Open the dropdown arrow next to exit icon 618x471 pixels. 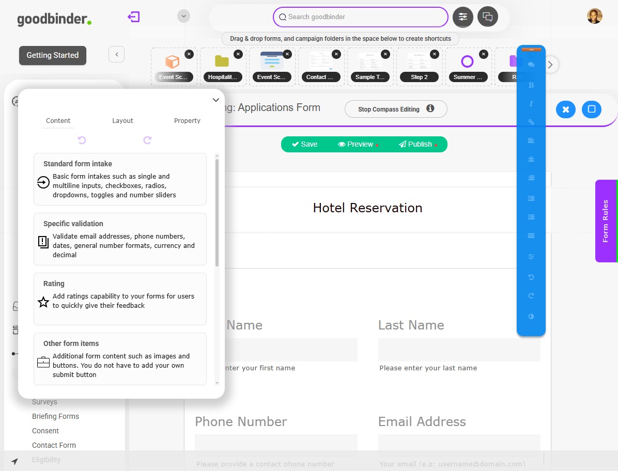(x=183, y=17)
